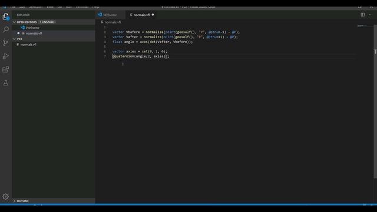Screen dimensions: 377x212
Task: Open the Extensions view
Action: point(5,69)
